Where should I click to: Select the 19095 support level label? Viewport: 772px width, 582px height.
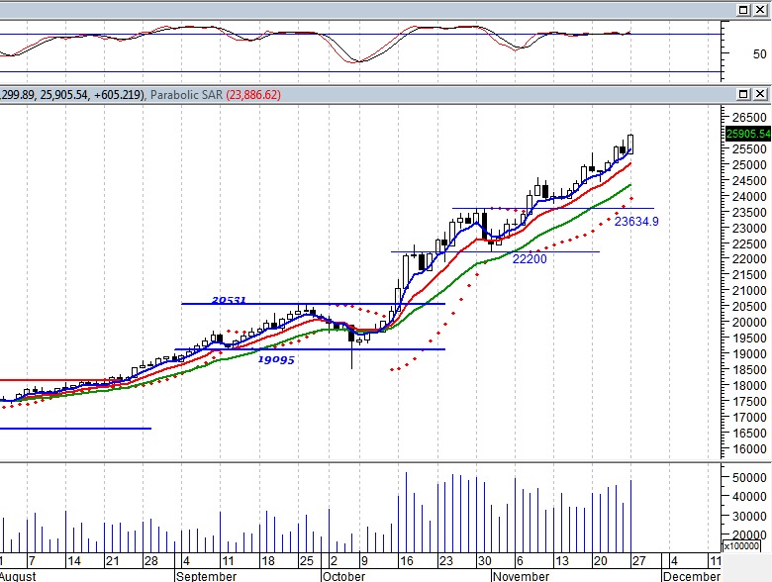(276, 359)
